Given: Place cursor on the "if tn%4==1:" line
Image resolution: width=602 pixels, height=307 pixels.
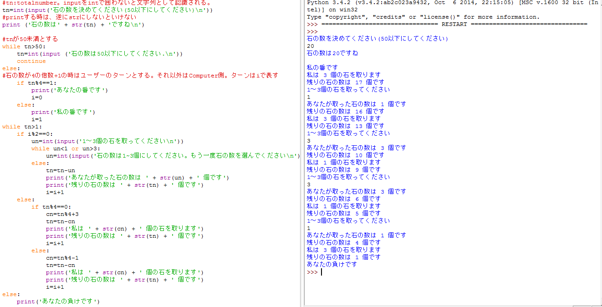Looking at the screenshot, I should tap(37, 83).
